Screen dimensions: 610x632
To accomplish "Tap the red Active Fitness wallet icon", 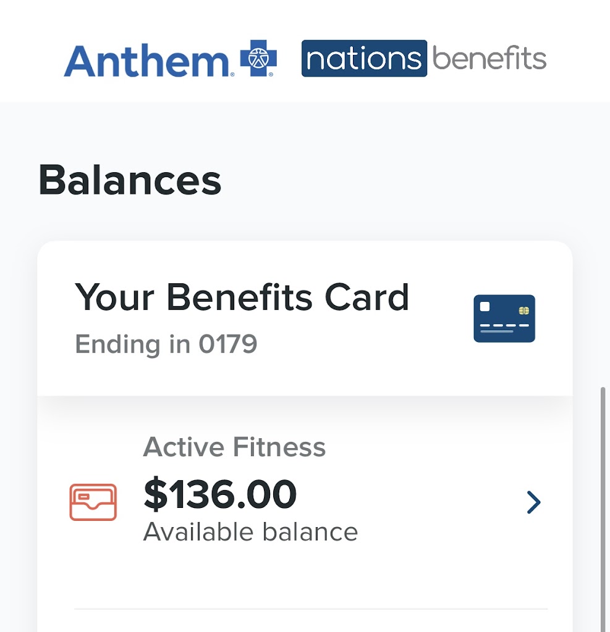I will (x=93, y=502).
